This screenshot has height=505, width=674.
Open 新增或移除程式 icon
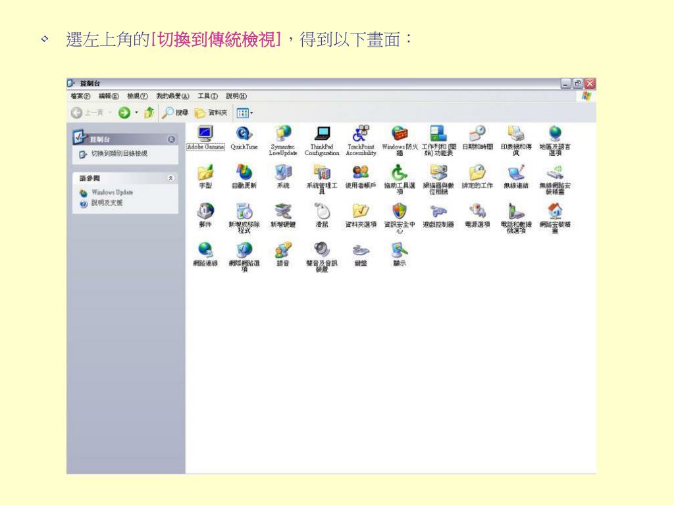(x=244, y=218)
